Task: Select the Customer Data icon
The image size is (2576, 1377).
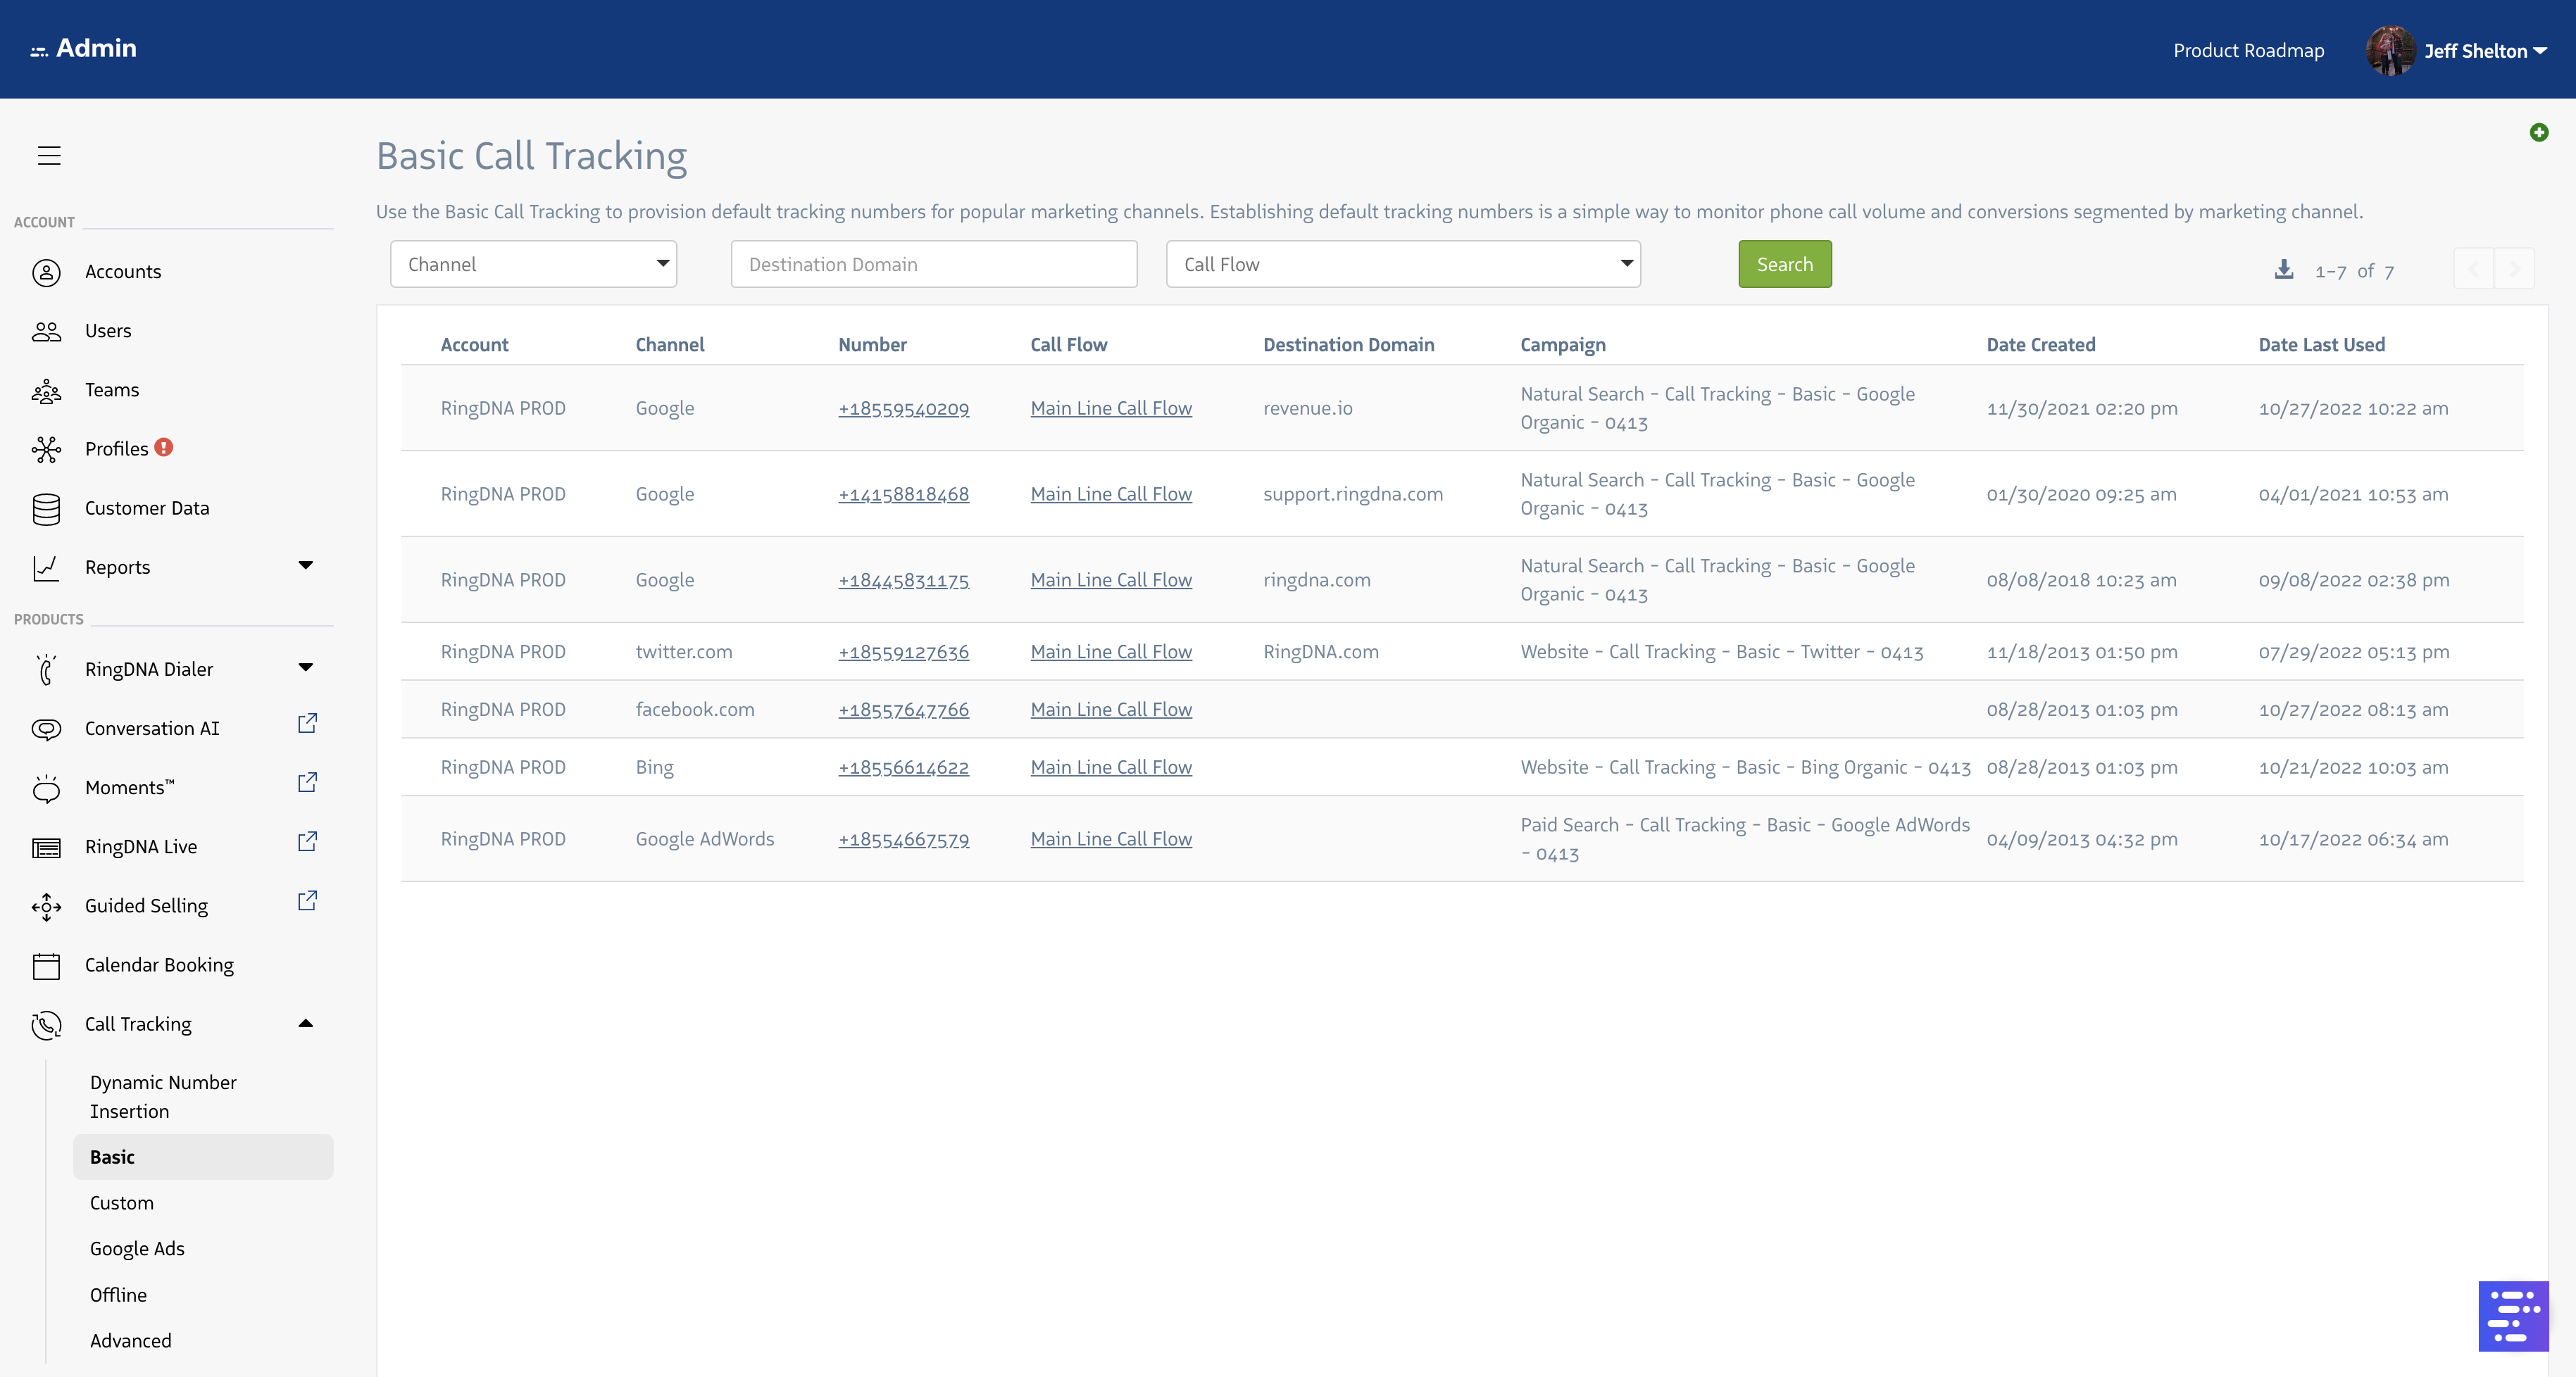Action: [x=47, y=508]
